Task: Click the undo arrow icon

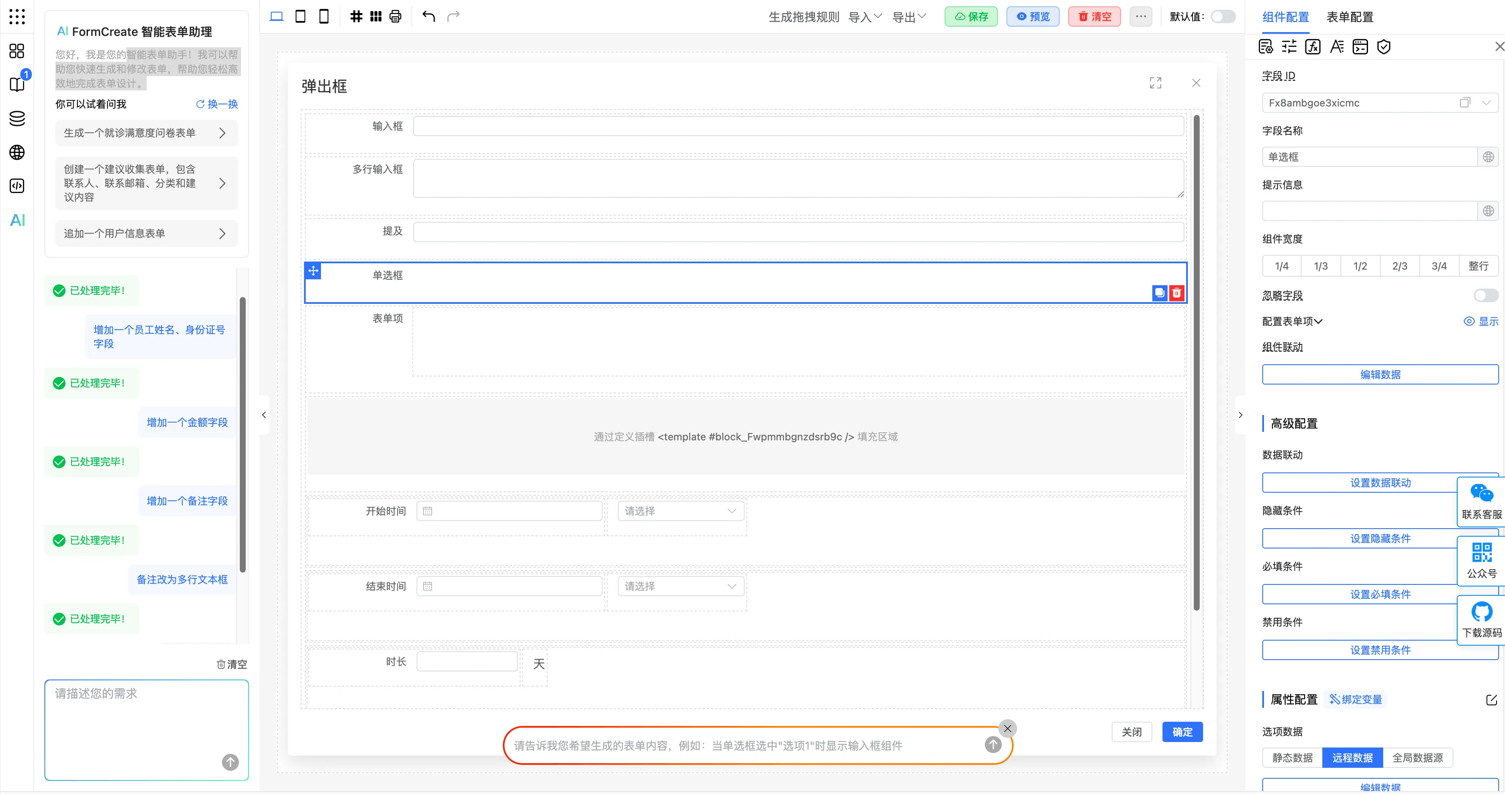Action: (428, 16)
